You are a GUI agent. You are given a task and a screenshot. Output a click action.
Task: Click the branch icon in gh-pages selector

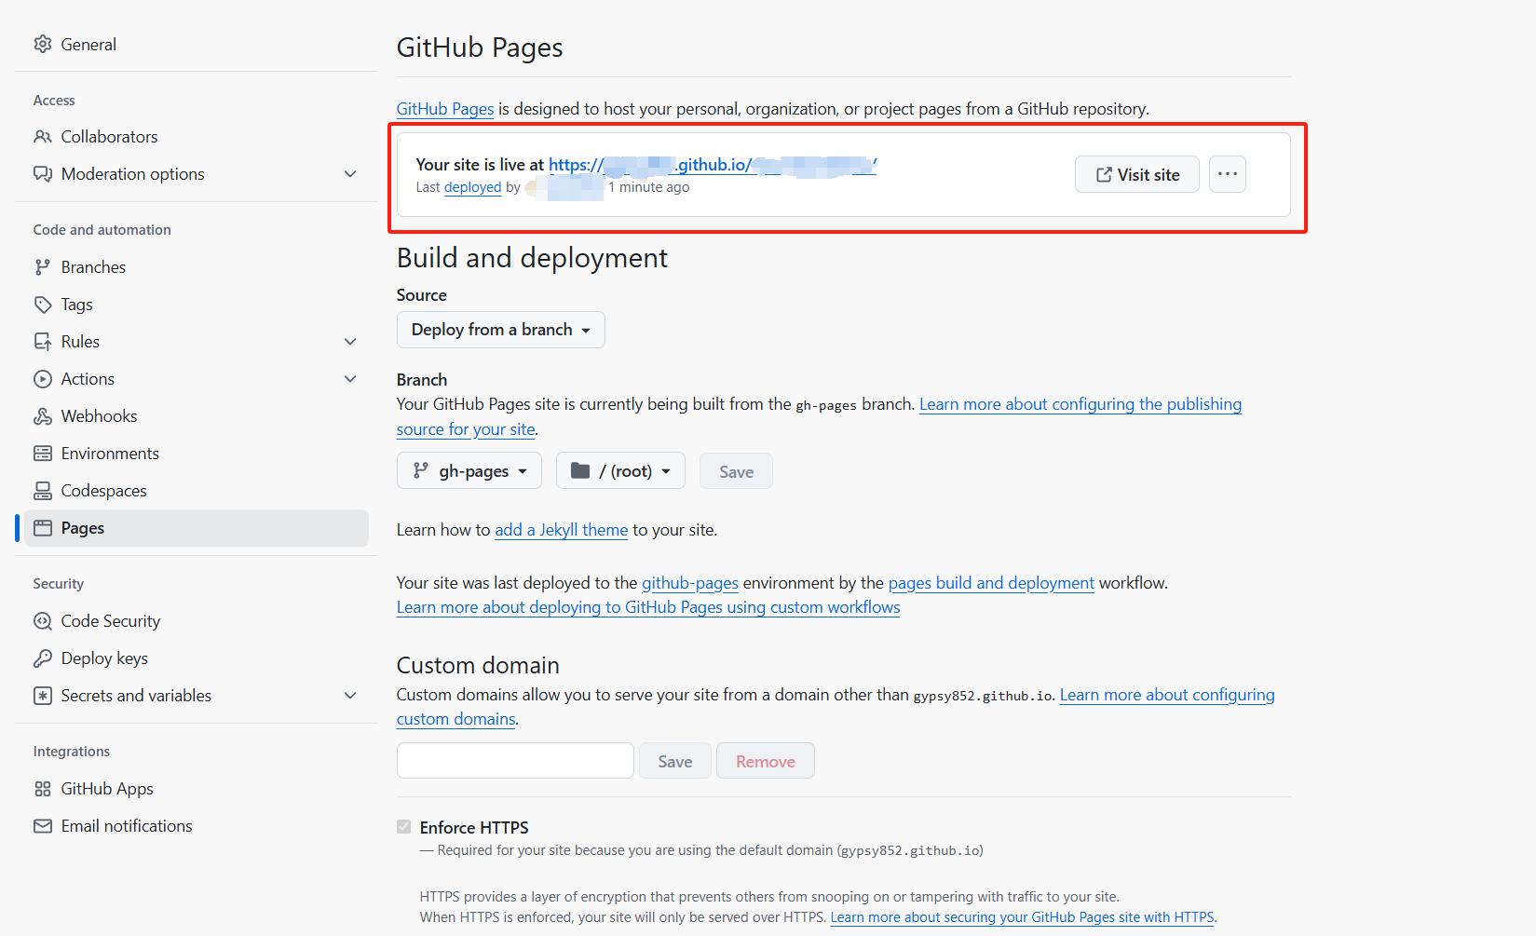point(421,470)
